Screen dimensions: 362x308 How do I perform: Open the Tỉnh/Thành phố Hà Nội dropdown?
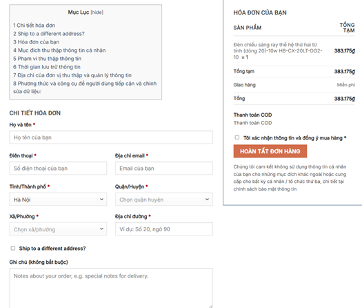58,200
